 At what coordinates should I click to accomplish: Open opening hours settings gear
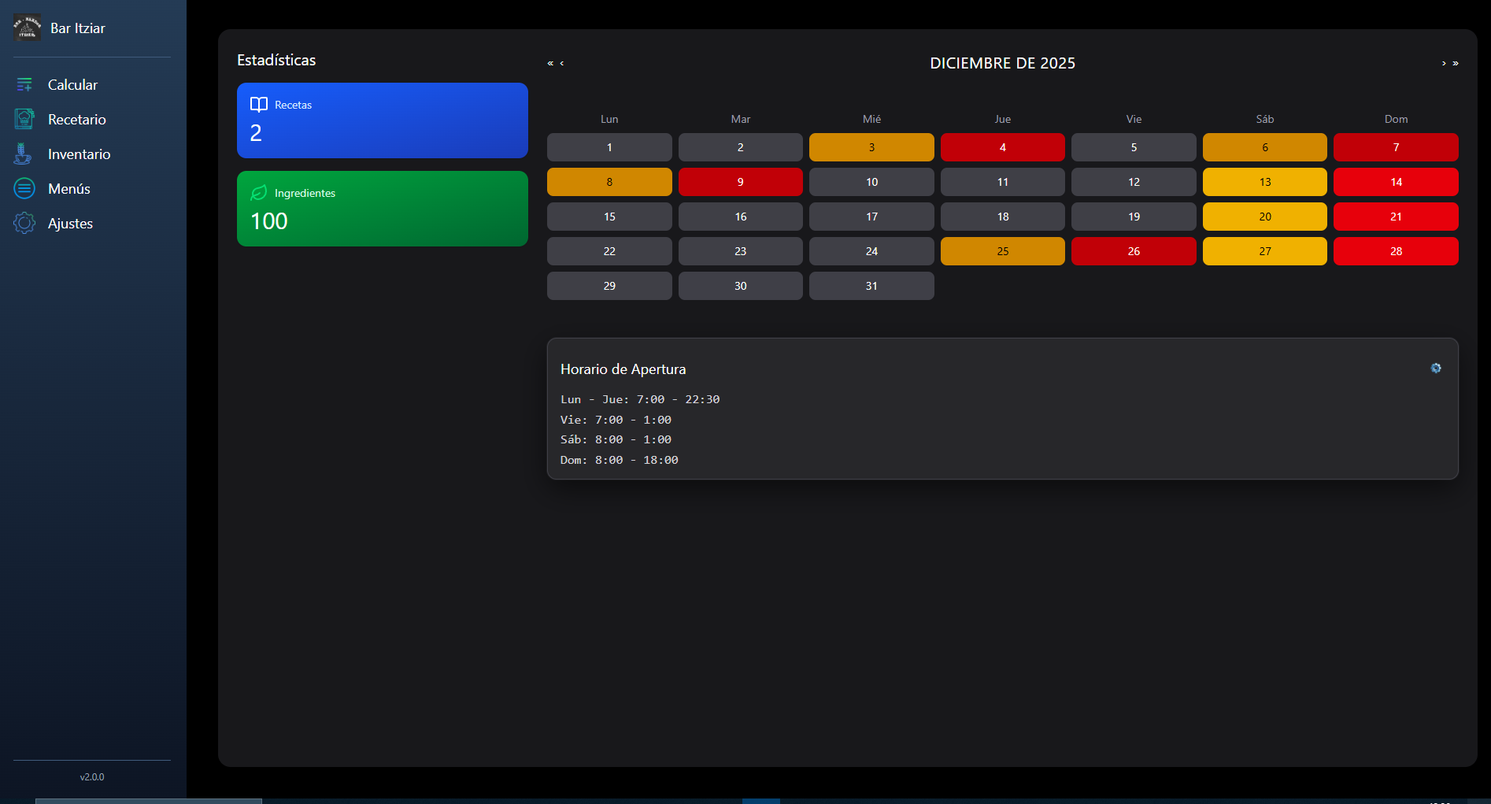[1436, 369]
